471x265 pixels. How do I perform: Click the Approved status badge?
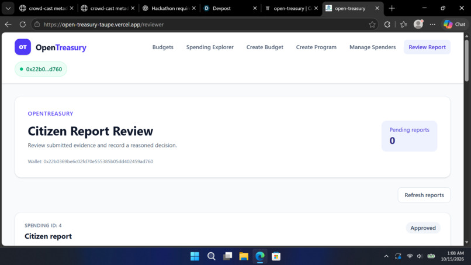[423, 228]
